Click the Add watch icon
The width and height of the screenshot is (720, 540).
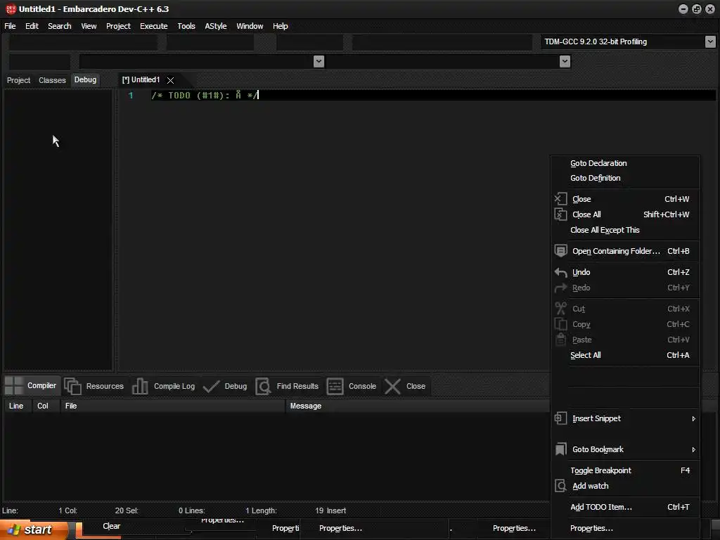[x=560, y=486]
